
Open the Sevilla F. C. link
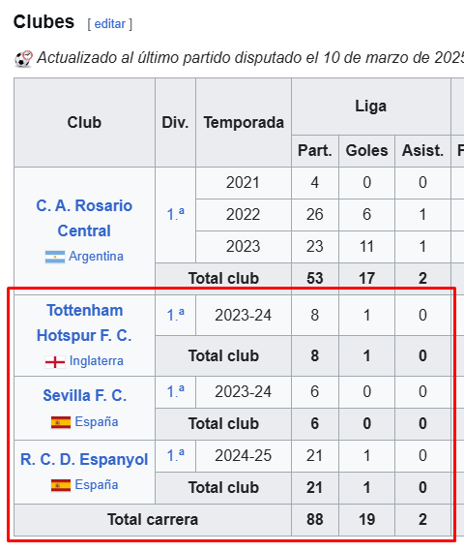[85, 395]
